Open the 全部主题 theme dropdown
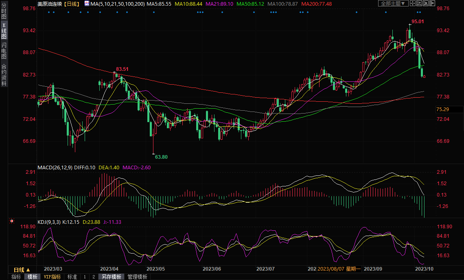This screenshot has height=280, width=464. coord(393,4)
